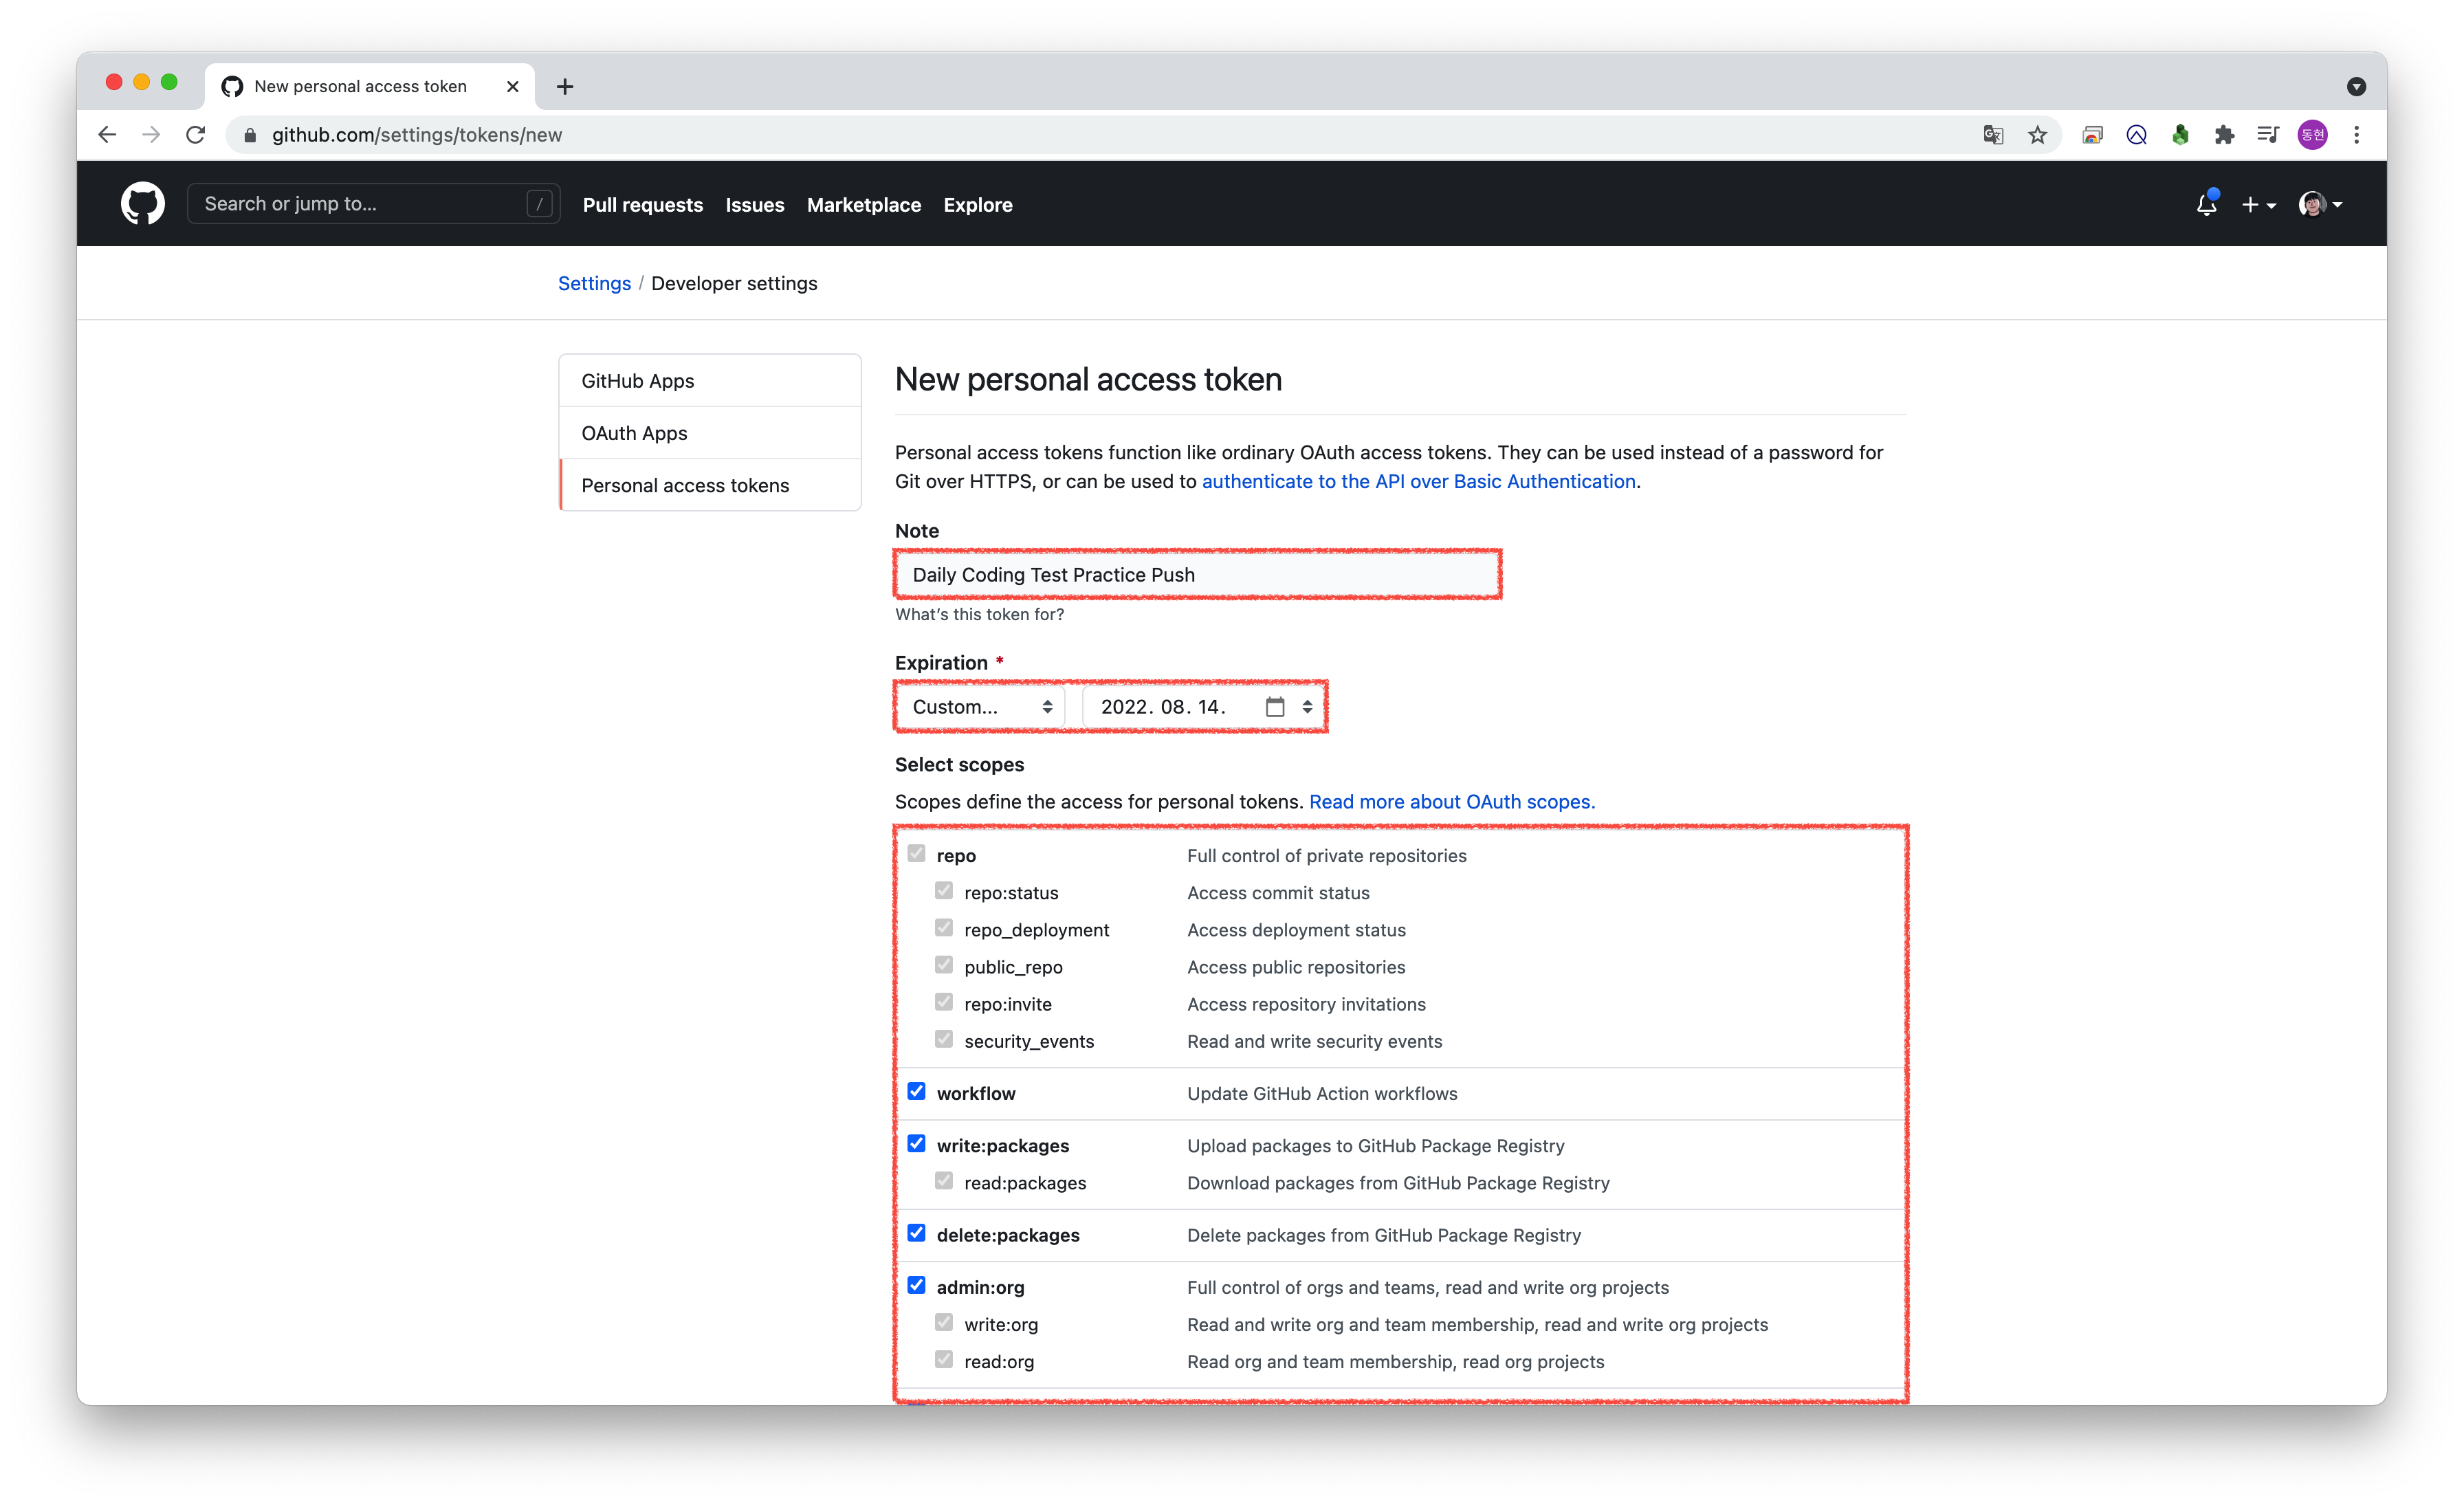2464x1507 pixels.
Task: Bookmark this page with the star icon
Action: (2037, 135)
